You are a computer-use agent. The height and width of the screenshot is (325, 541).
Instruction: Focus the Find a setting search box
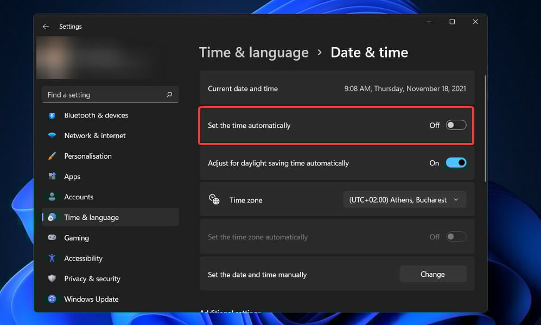(x=110, y=95)
